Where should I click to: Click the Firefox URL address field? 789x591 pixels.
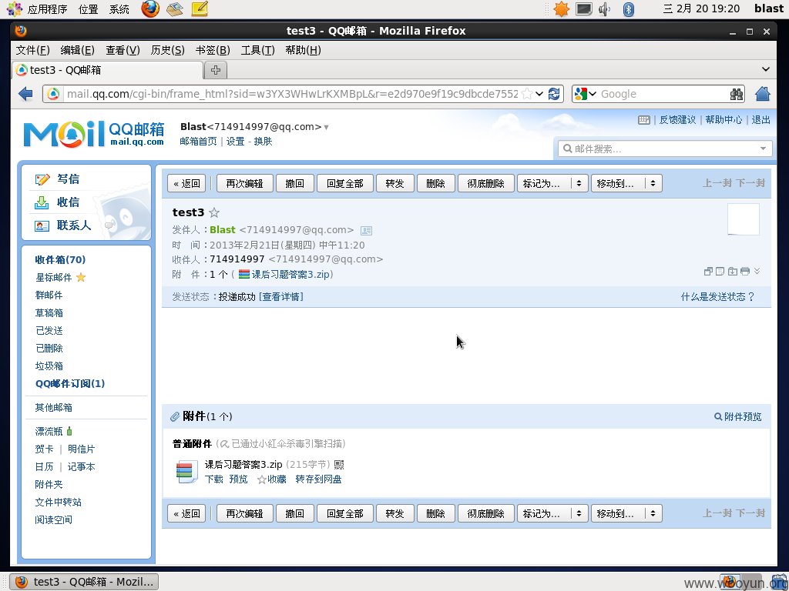point(292,94)
